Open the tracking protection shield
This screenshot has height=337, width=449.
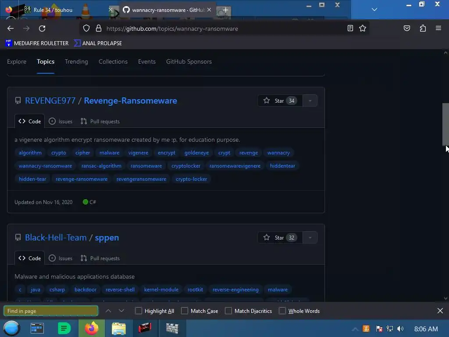pyautogui.click(x=86, y=29)
